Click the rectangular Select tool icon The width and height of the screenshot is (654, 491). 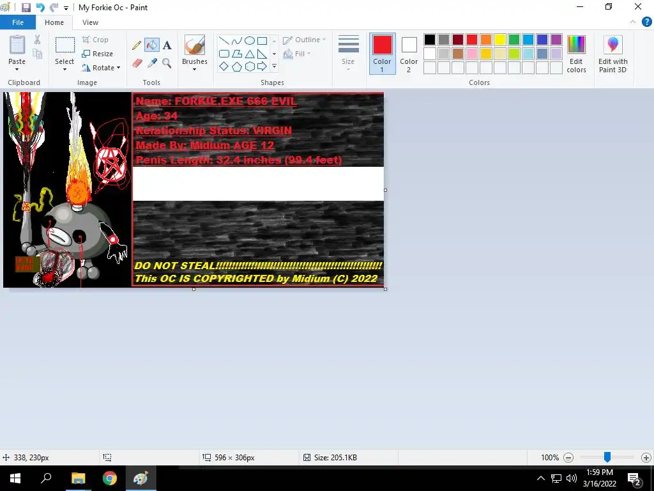[65, 45]
